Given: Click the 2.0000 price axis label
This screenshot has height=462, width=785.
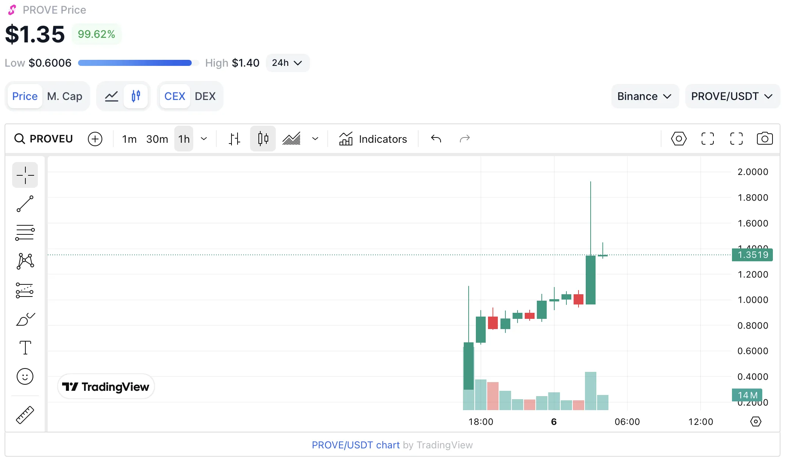Looking at the screenshot, I should pyautogui.click(x=753, y=172).
